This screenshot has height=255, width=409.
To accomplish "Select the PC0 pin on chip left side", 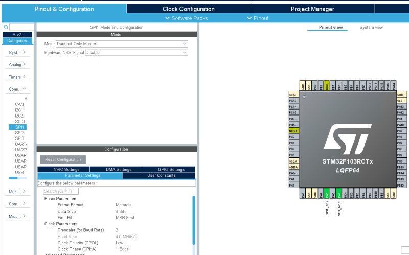I will pos(293,137).
